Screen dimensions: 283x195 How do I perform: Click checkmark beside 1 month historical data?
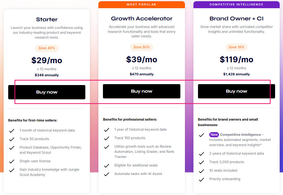pos(12,131)
